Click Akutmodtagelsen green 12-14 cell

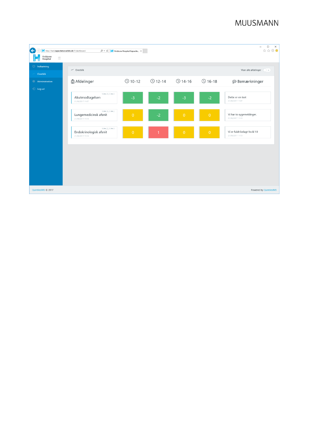coord(158,98)
